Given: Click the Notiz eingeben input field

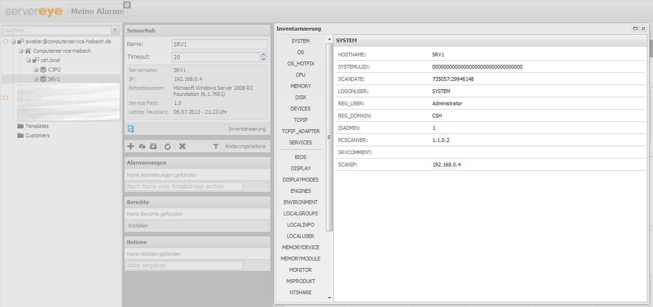Looking at the screenshot, I should click(184, 265).
